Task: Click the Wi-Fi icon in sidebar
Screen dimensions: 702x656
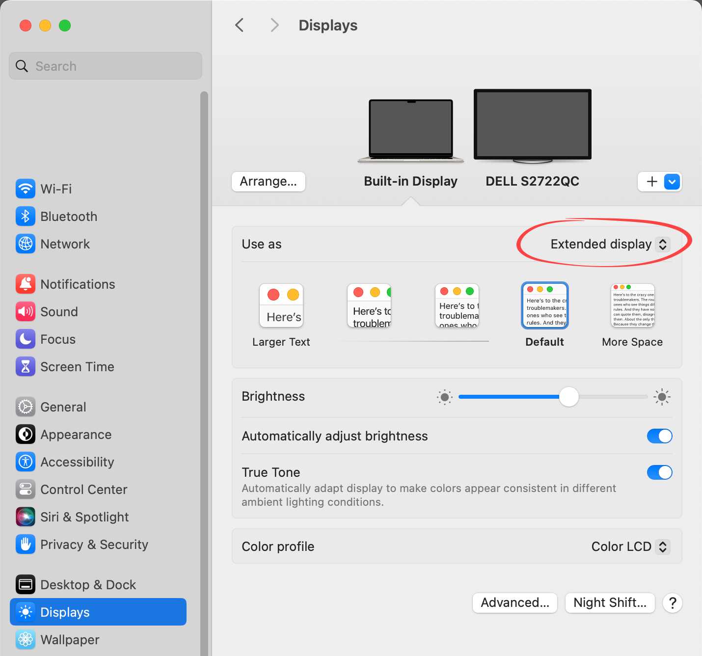Action: click(x=25, y=189)
